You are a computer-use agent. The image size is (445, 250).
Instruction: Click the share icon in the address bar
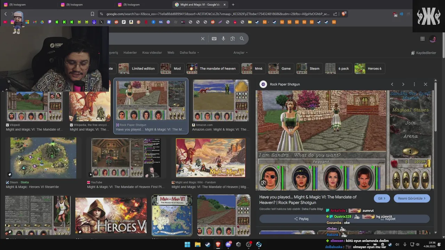point(335,14)
